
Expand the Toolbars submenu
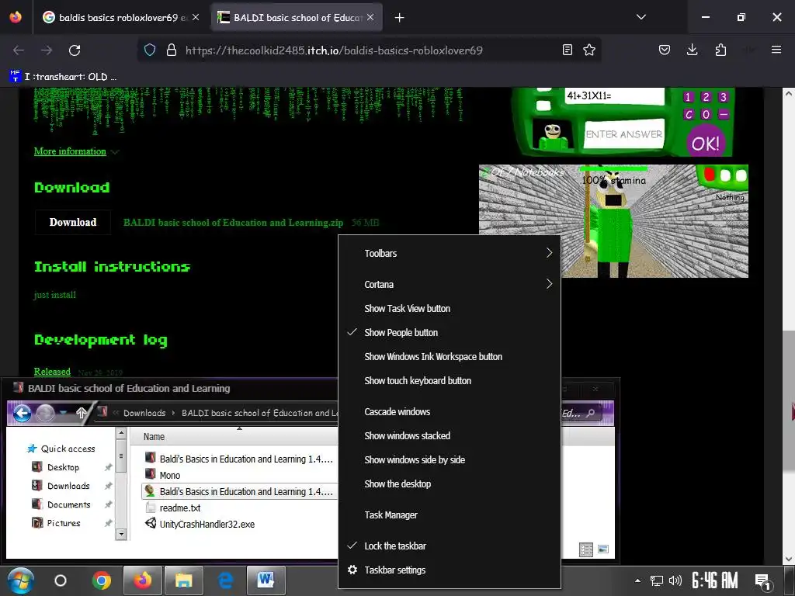(450, 254)
